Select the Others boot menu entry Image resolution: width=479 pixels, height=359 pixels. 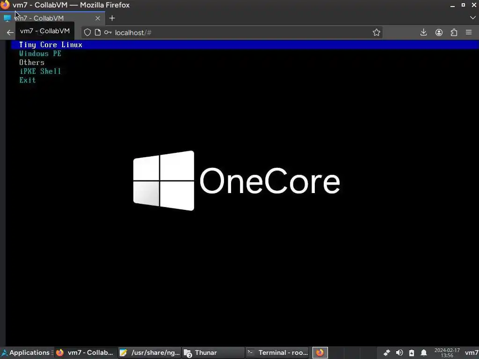pyautogui.click(x=32, y=63)
